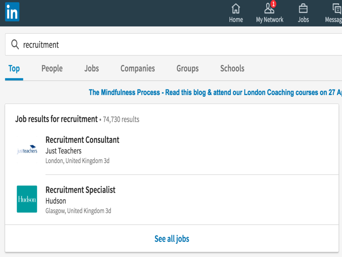Switch to the Schools tab
This screenshot has width=342, height=257.
tap(232, 69)
